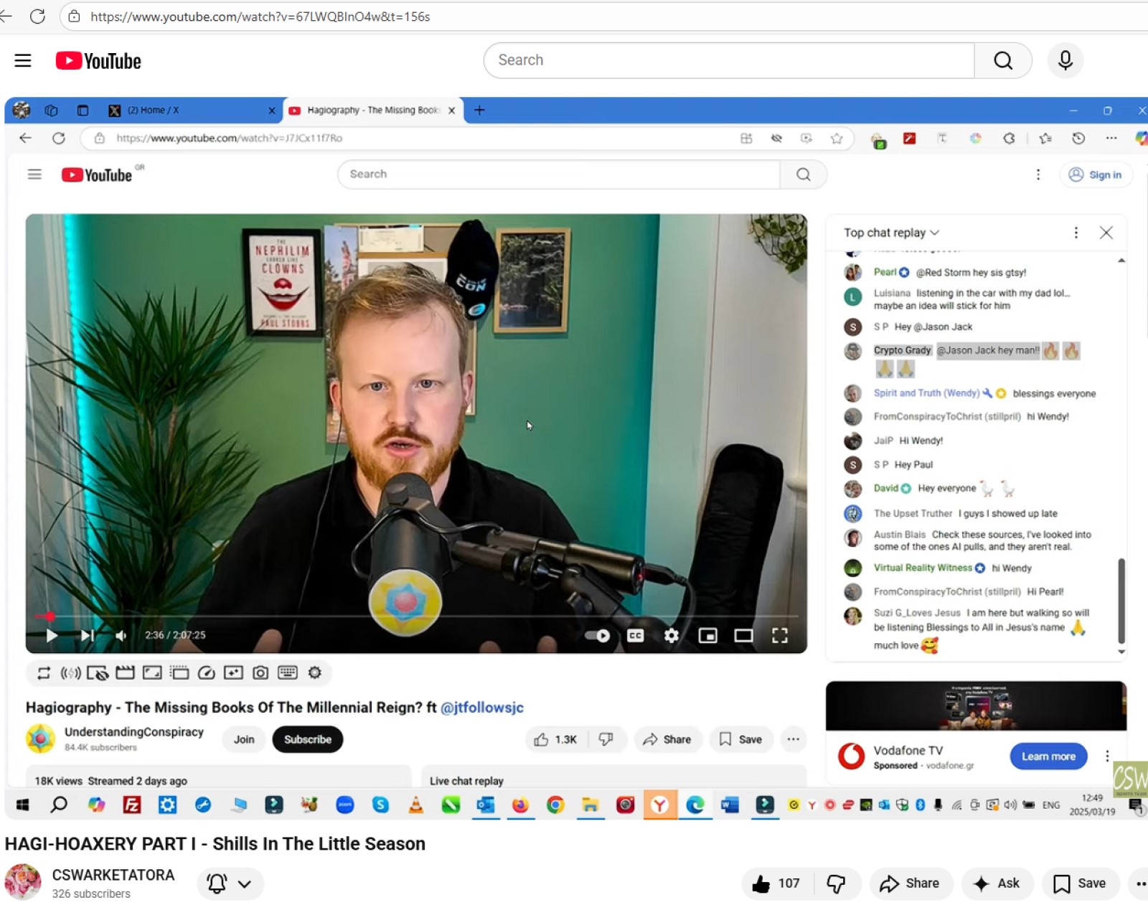Open the player settings gear
This screenshot has width=1148, height=905.
coord(671,636)
